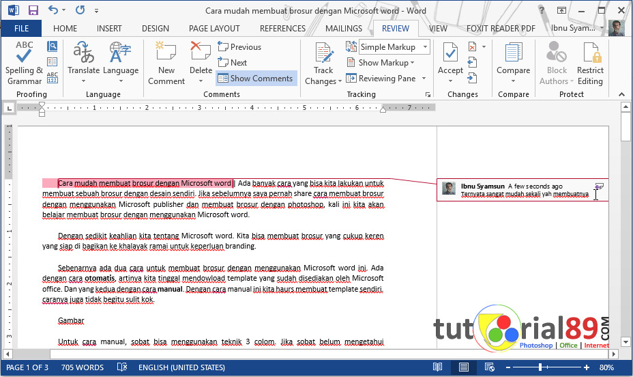The width and height of the screenshot is (633, 377).
Task: Open the Ibnu Syam account menu
Action: coord(577,28)
